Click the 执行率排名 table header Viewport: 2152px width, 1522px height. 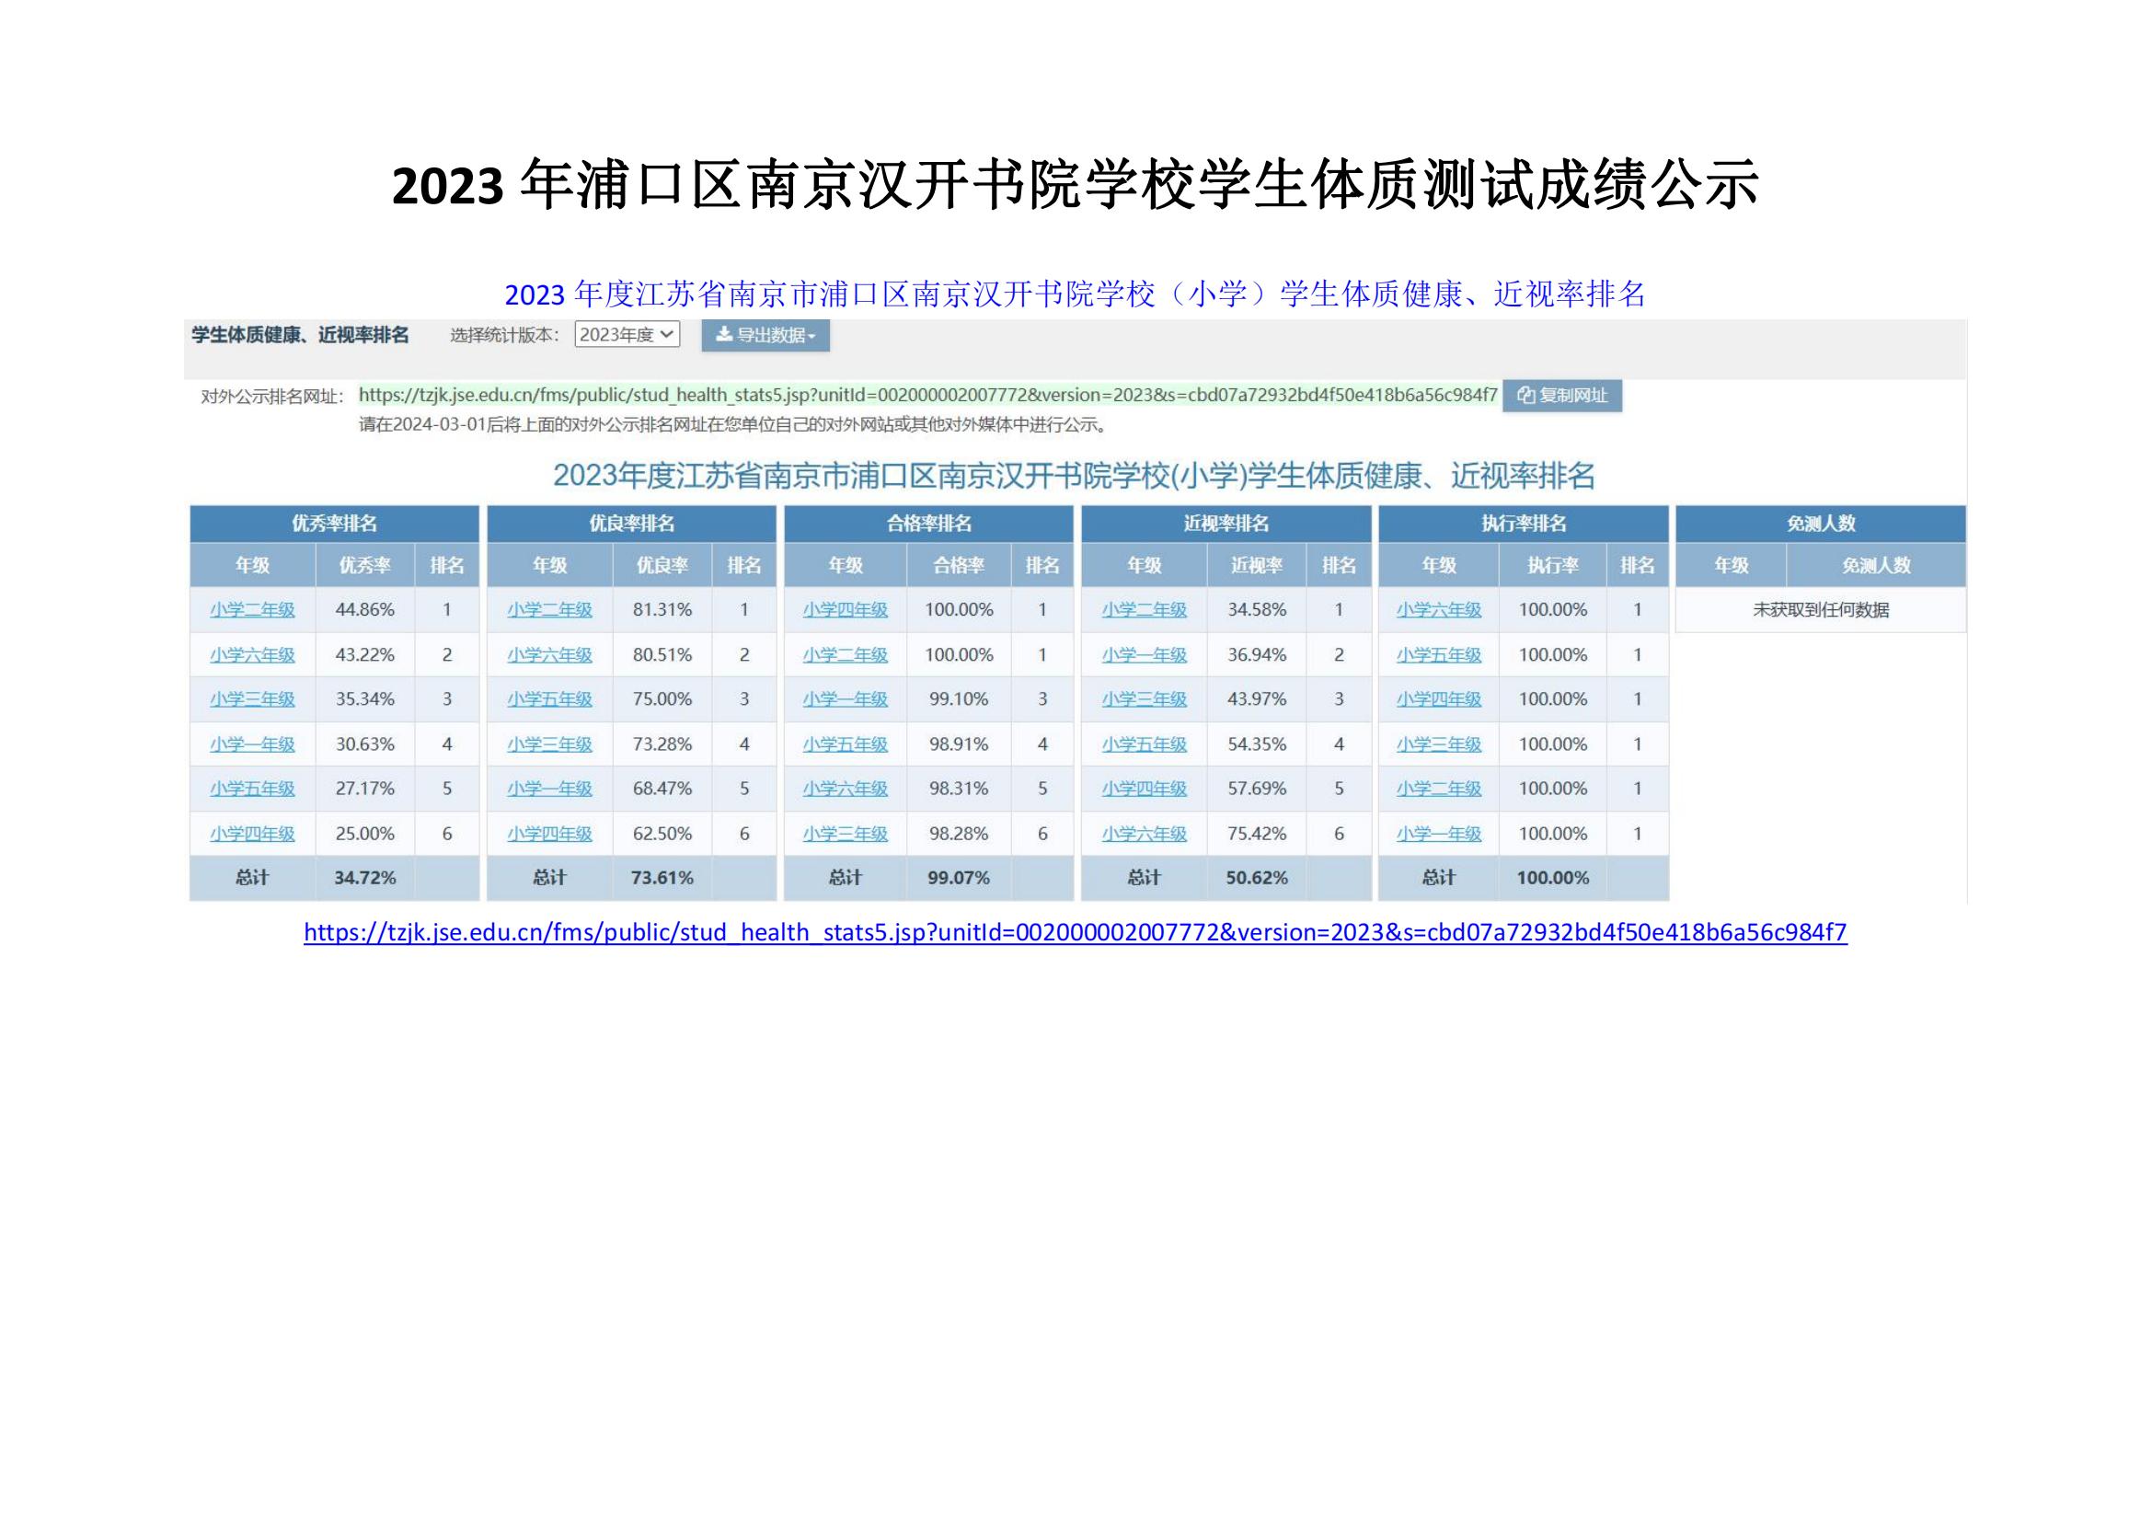click(1523, 524)
